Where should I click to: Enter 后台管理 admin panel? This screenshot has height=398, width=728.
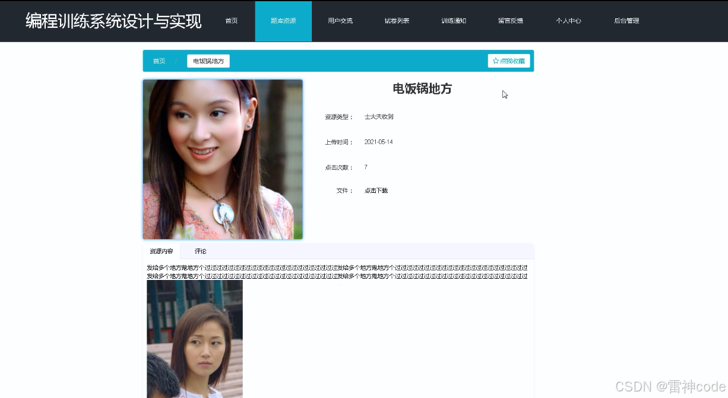pyautogui.click(x=625, y=21)
